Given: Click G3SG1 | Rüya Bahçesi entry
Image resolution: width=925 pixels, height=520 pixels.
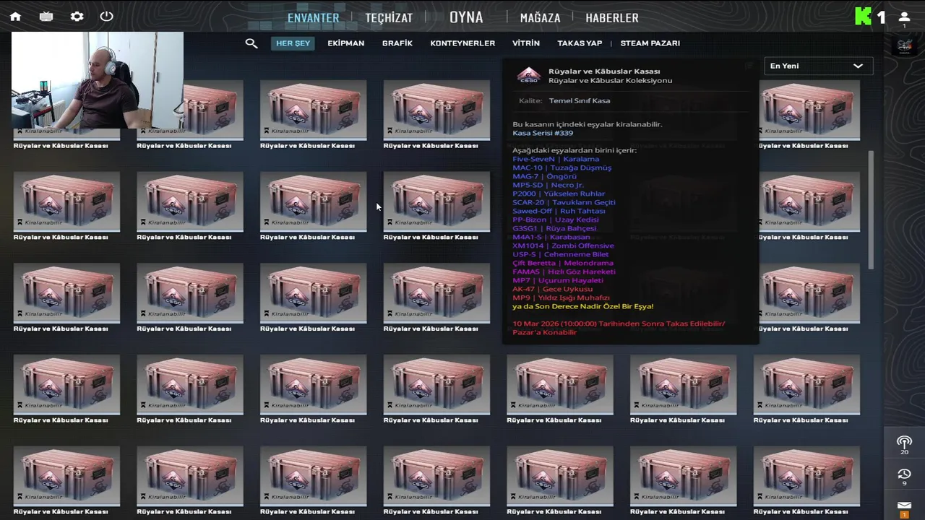Looking at the screenshot, I should tap(554, 228).
